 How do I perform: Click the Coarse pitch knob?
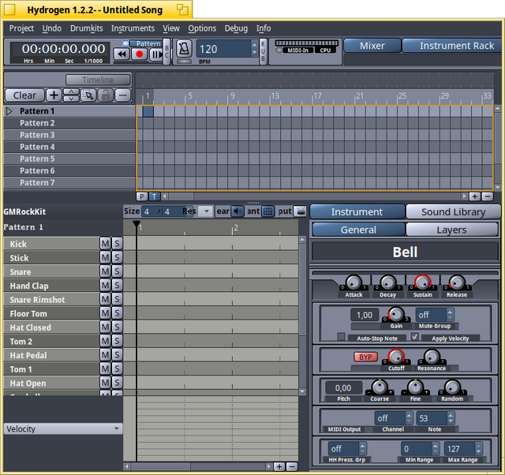tap(380, 387)
